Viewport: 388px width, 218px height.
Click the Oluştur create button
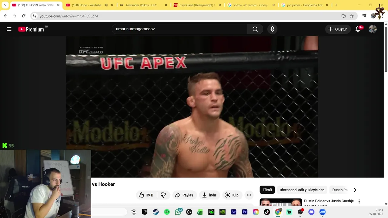[x=338, y=29]
